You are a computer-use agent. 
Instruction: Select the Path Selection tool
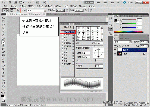point(3,73)
